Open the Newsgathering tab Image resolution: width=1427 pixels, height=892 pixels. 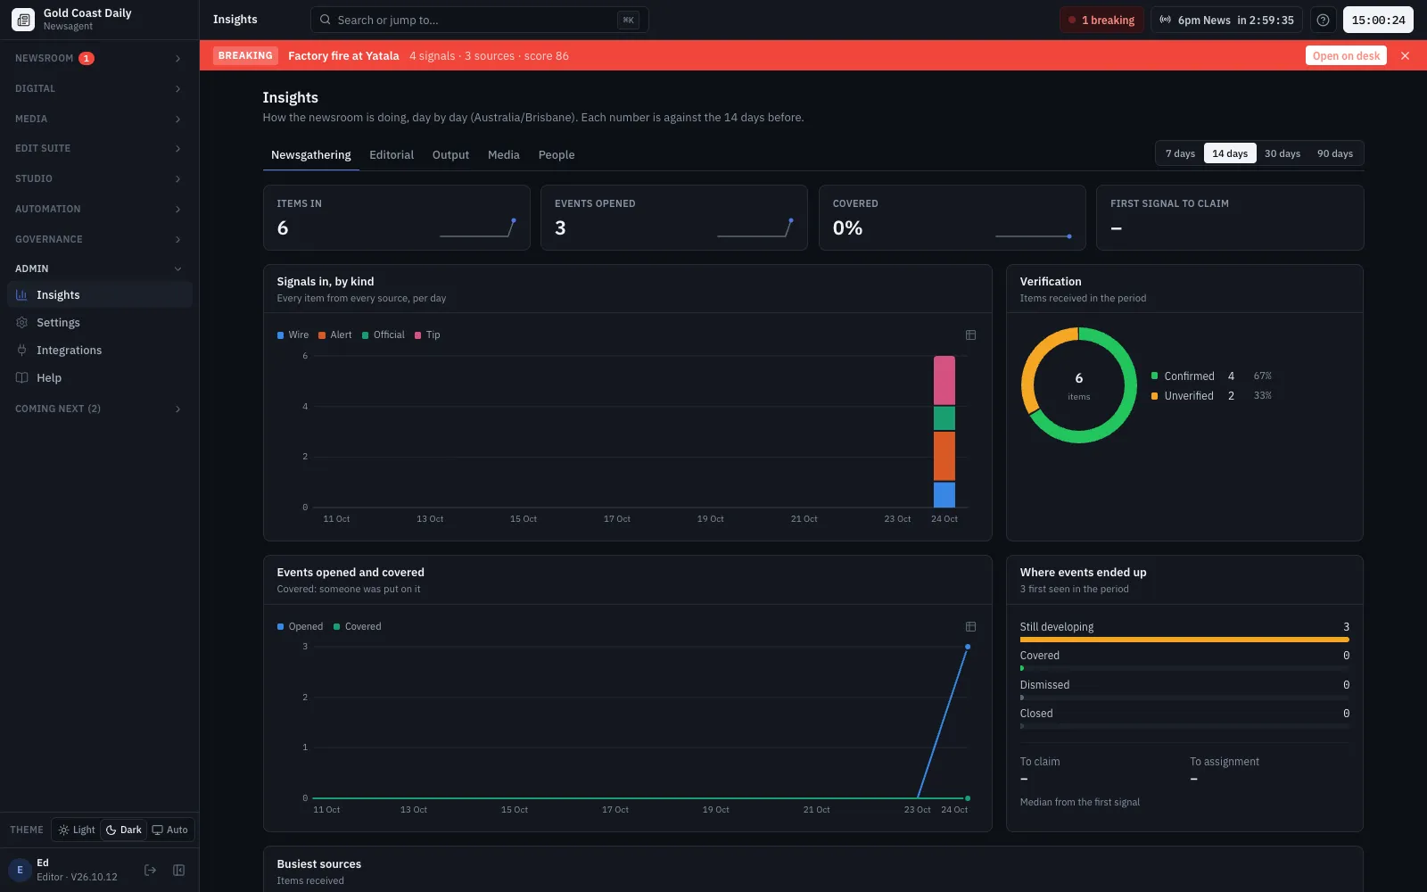311,155
